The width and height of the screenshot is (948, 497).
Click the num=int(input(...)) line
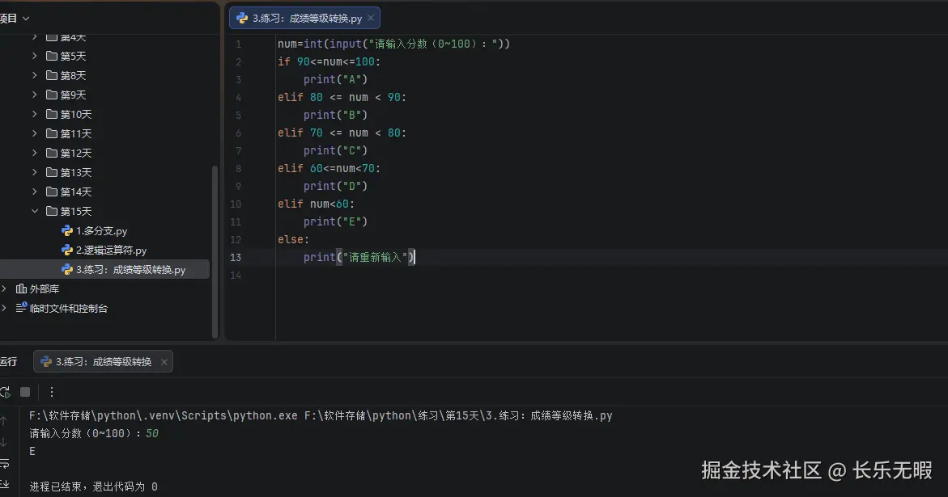[x=393, y=44]
